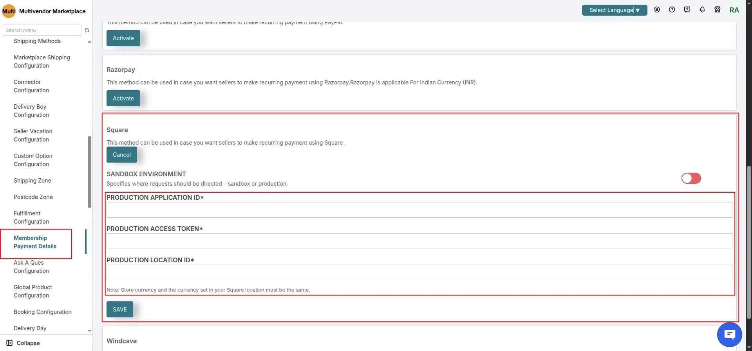Open Seller Vacation Configuration
The width and height of the screenshot is (752, 351).
pos(33,135)
